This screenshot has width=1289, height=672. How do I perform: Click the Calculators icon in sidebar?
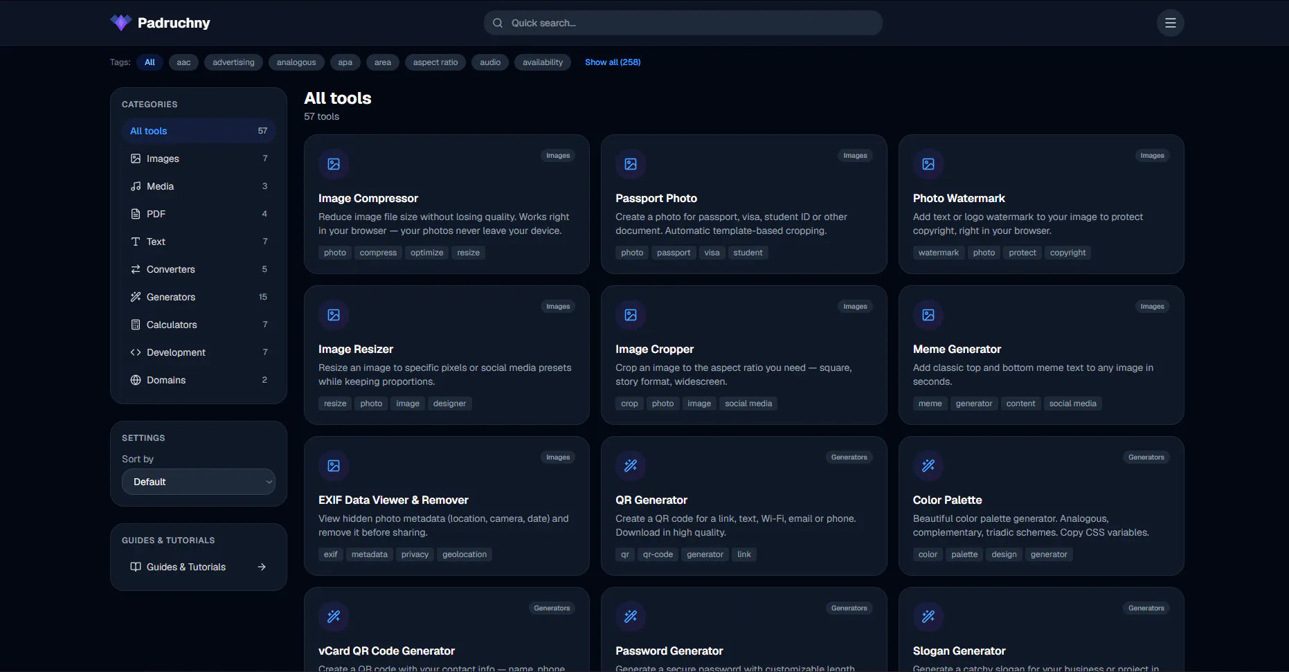tap(136, 325)
